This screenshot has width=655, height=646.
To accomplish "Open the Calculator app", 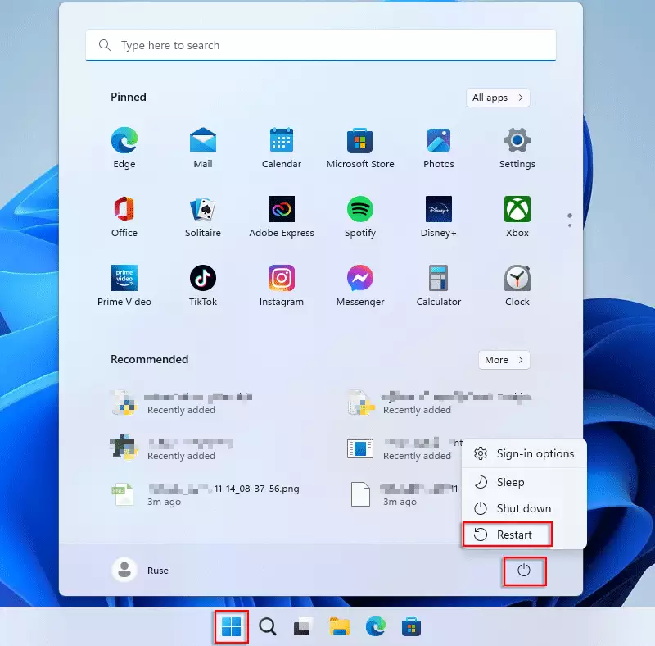I will (438, 279).
